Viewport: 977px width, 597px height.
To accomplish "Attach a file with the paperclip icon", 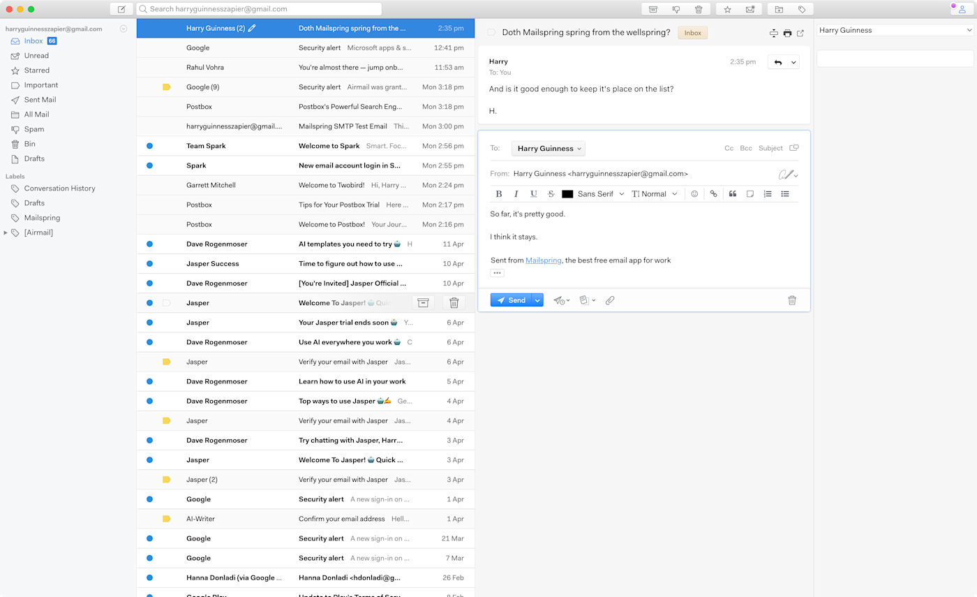I will coord(610,300).
